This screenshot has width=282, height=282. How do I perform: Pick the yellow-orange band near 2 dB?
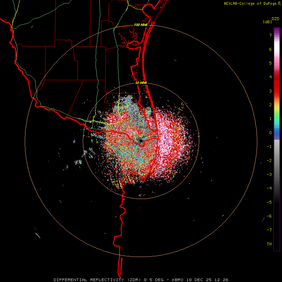[277, 104]
